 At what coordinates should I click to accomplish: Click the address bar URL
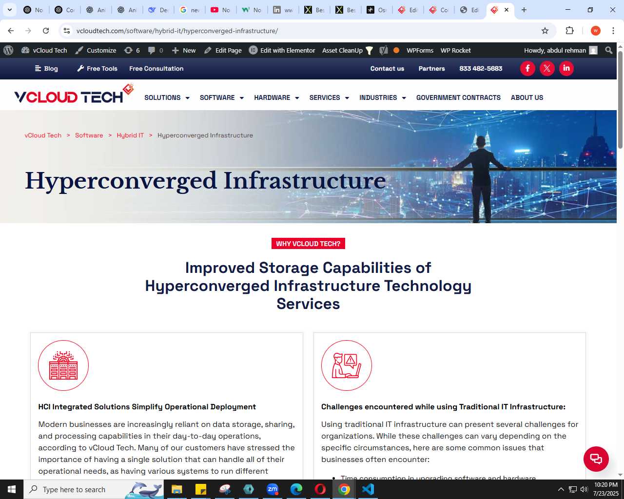177,31
